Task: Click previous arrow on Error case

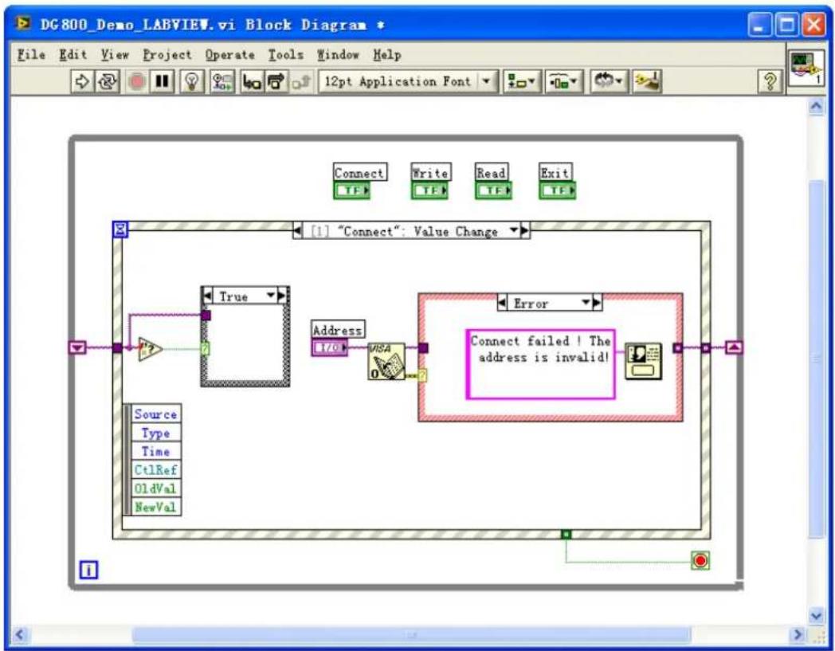Action: click(x=502, y=303)
